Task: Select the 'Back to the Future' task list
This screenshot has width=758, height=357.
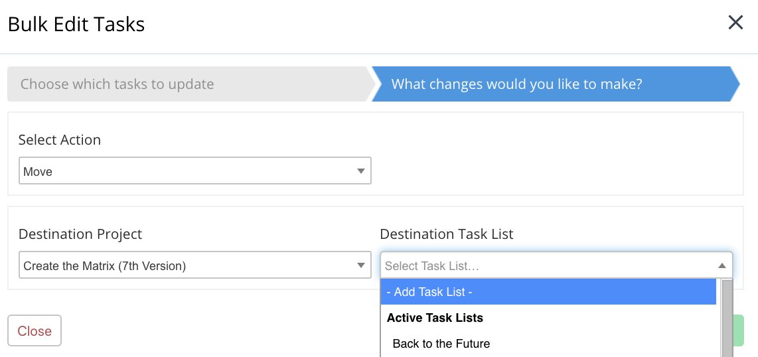Action: (441, 344)
